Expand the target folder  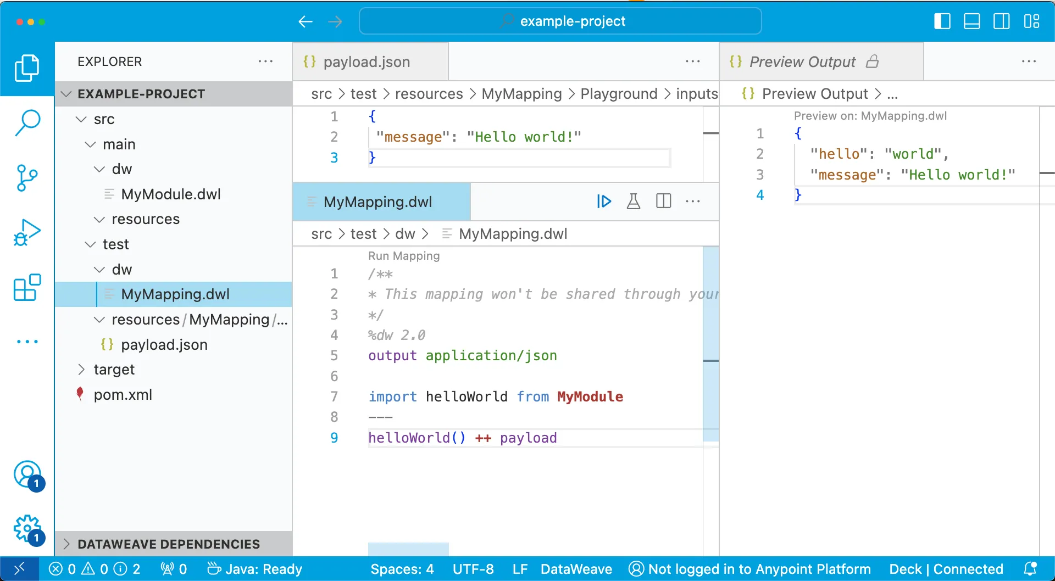[x=174, y=370]
